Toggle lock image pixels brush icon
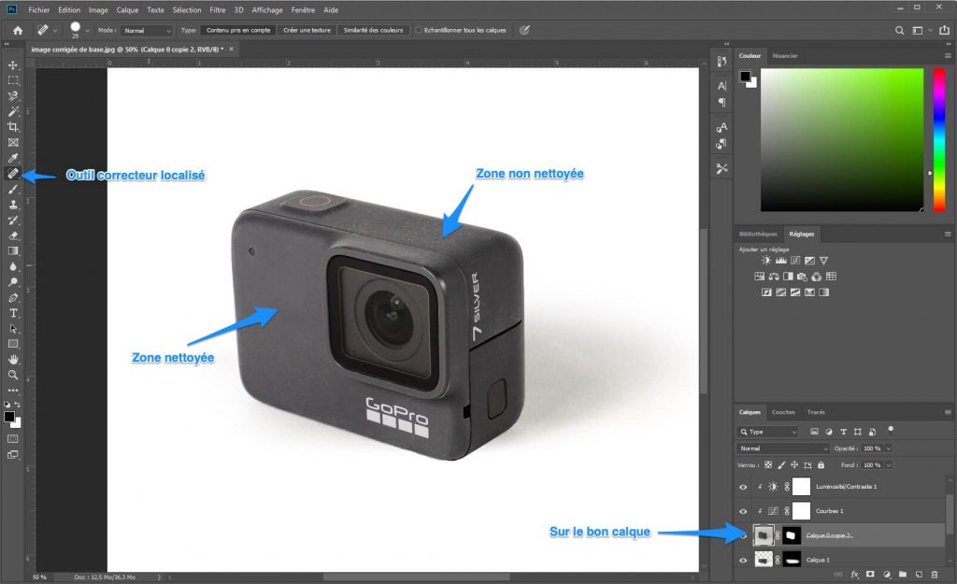 [781, 465]
